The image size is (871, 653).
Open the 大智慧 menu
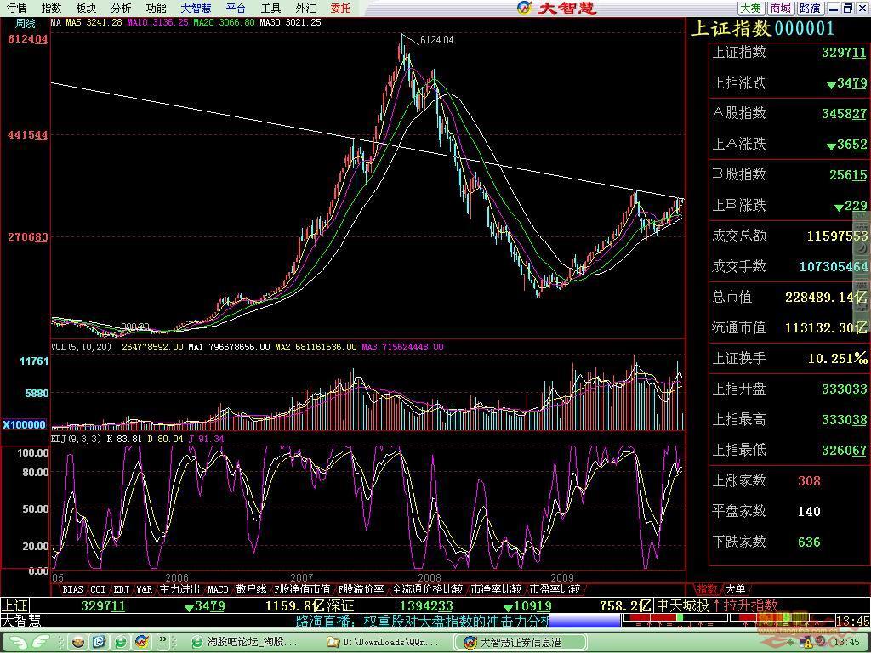(196, 9)
